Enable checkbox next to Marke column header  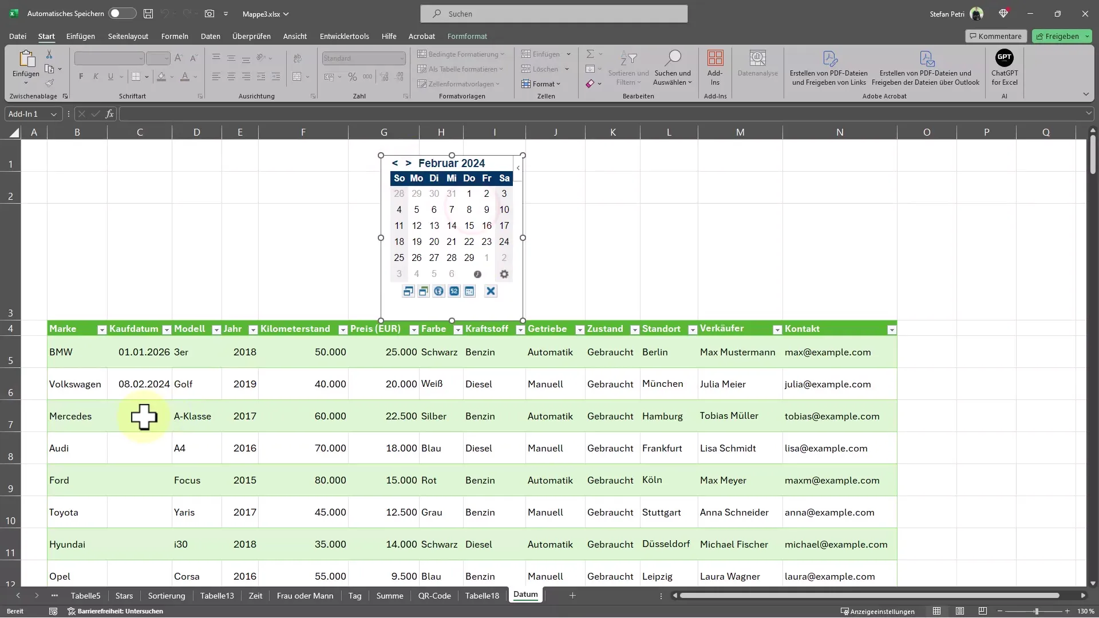click(x=101, y=330)
